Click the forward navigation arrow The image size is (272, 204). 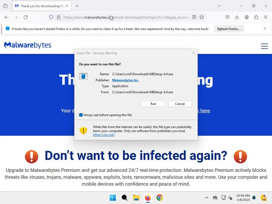click(16, 17)
